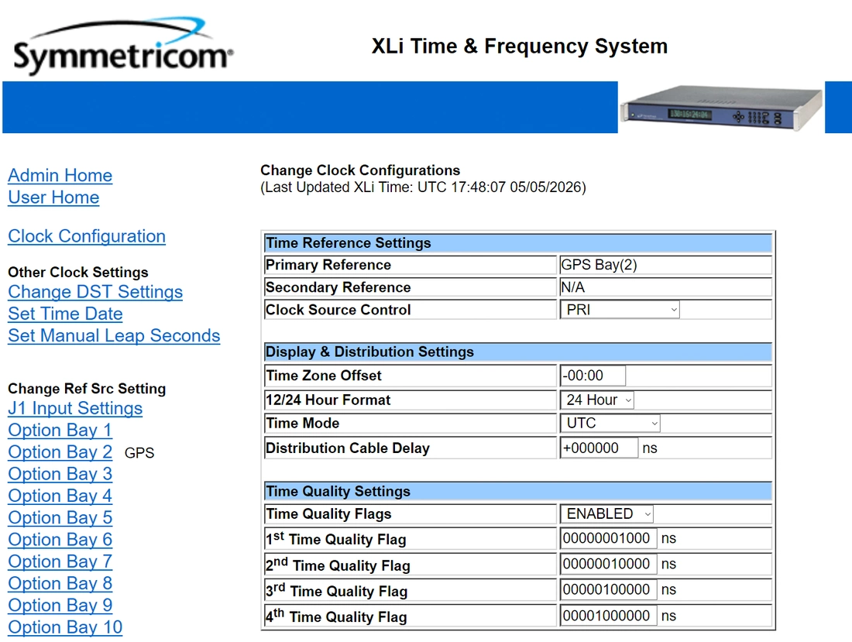This screenshot has width=852, height=642.
Task: Click the Primary Reference label
Action: click(328, 265)
